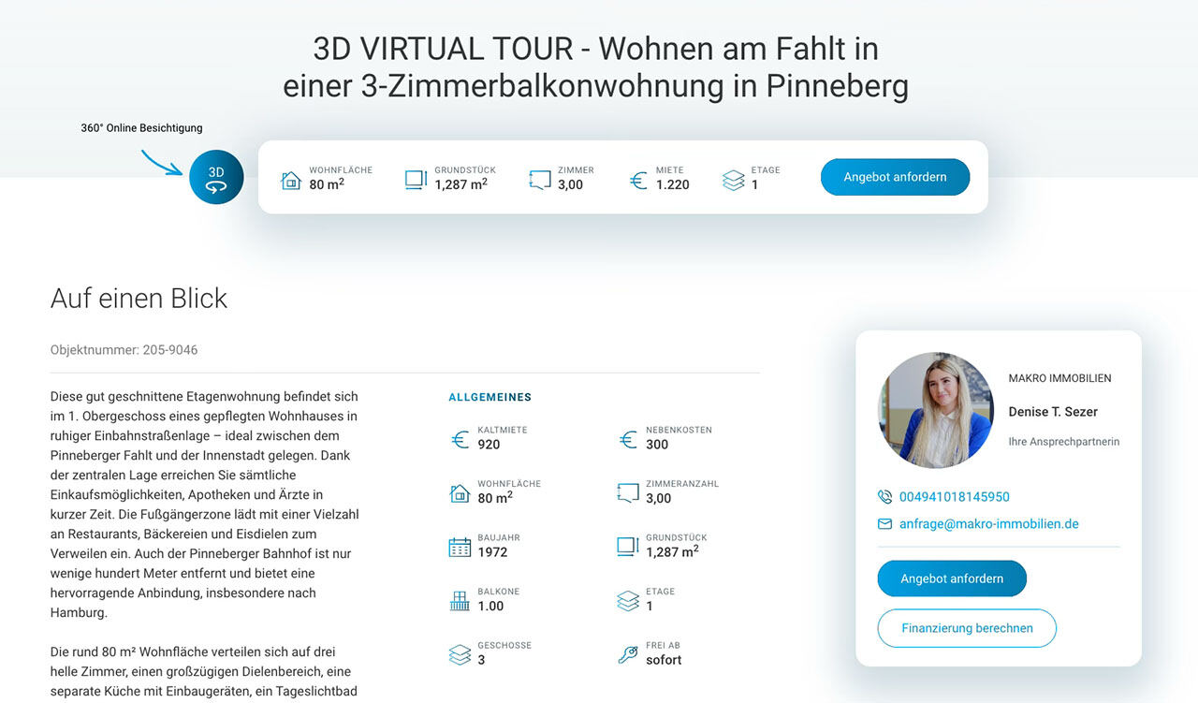Click Finanzierung berechnen button
1198x703 pixels.
pos(967,628)
